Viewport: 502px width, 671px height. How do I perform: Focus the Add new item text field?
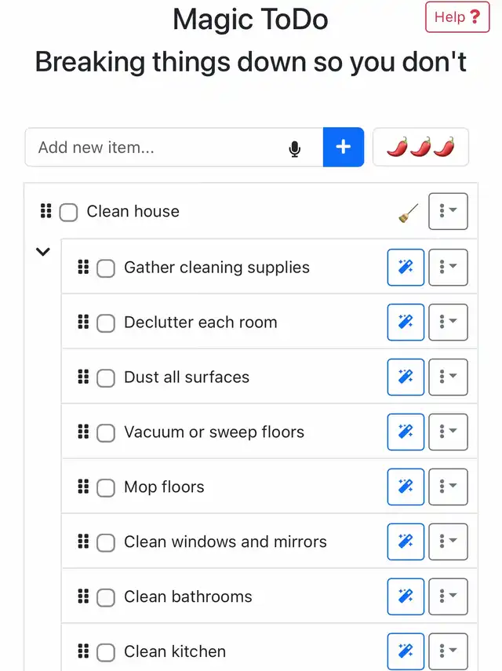click(157, 148)
